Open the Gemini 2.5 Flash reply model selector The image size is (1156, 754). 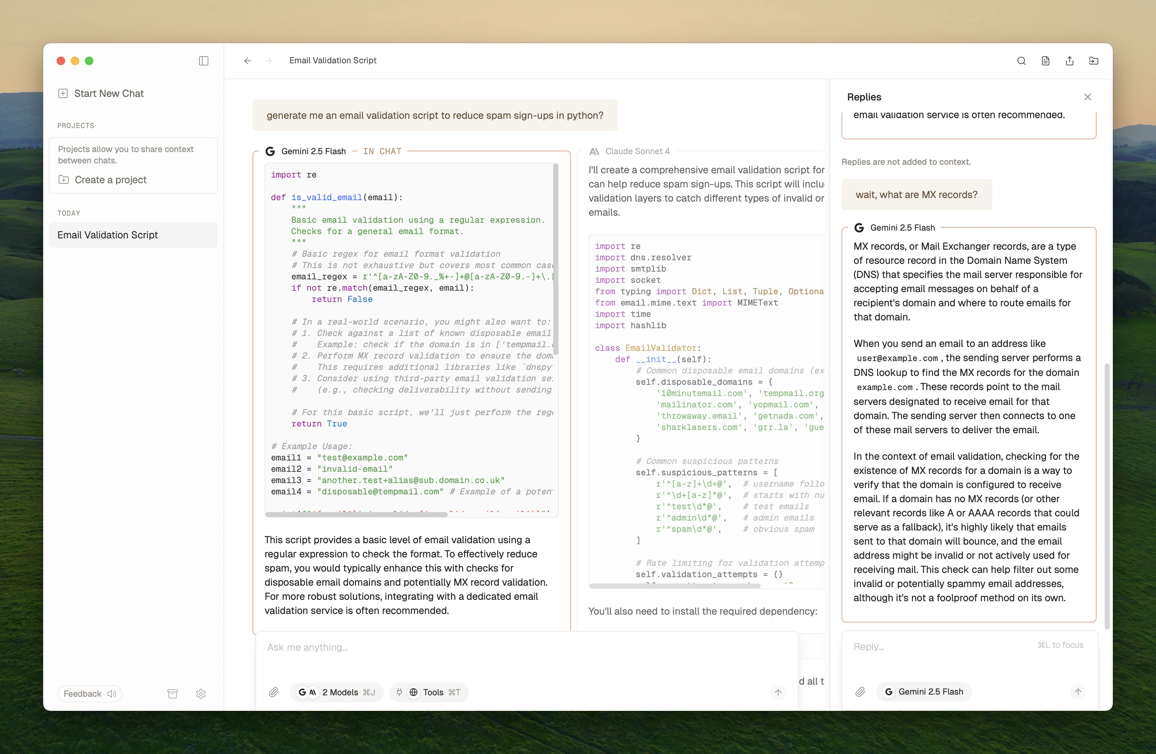point(924,692)
